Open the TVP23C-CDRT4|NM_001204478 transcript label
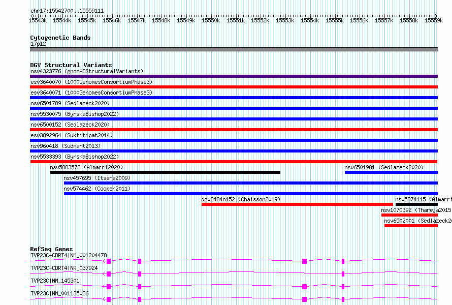 pyautogui.click(x=69, y=255)
